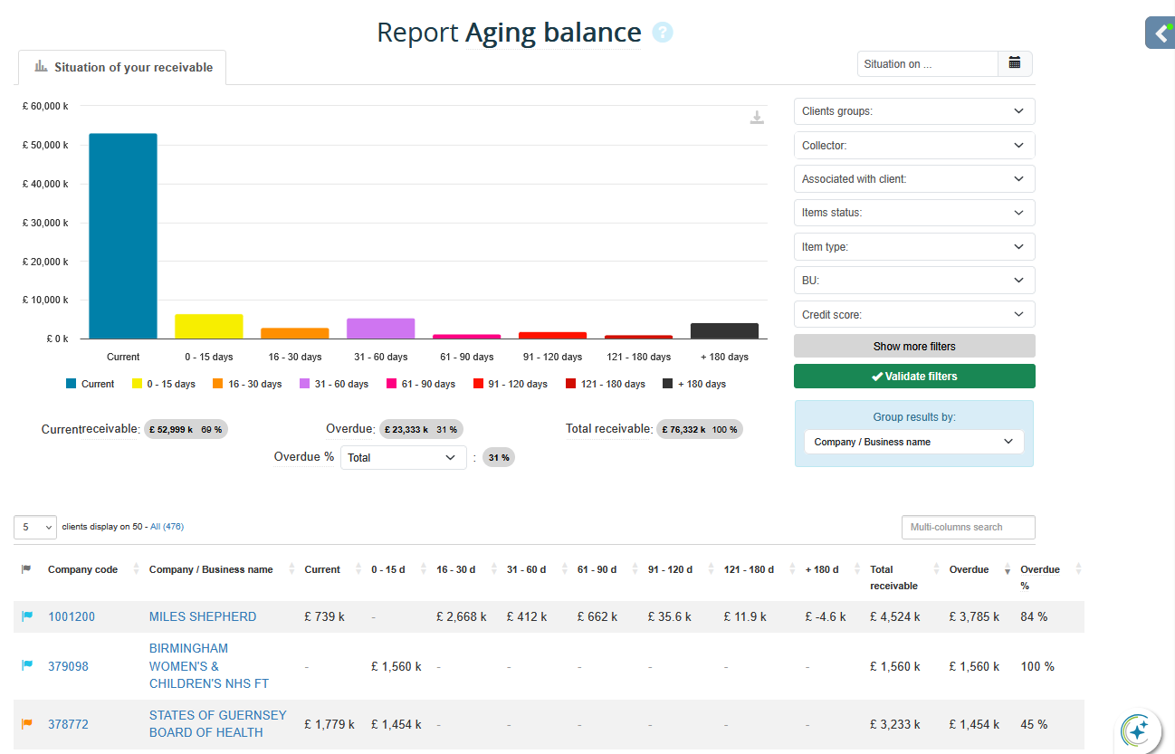Open the Overdue % Total dropdown

403,458
